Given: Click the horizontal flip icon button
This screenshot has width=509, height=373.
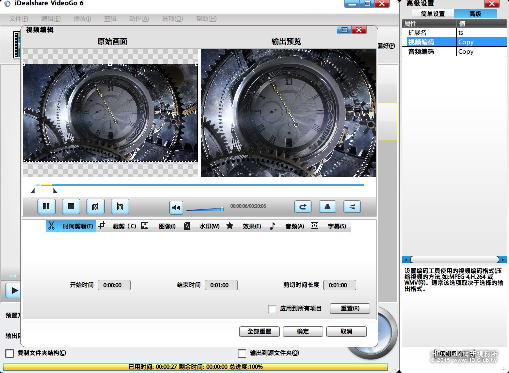Looking at the screenshot, I should coord(327,207).
